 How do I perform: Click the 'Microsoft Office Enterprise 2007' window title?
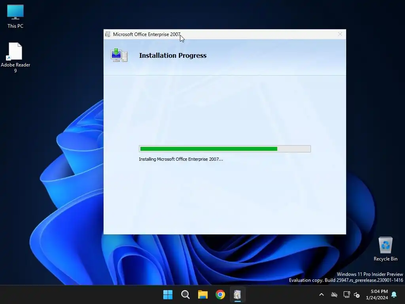click(147, 34)
